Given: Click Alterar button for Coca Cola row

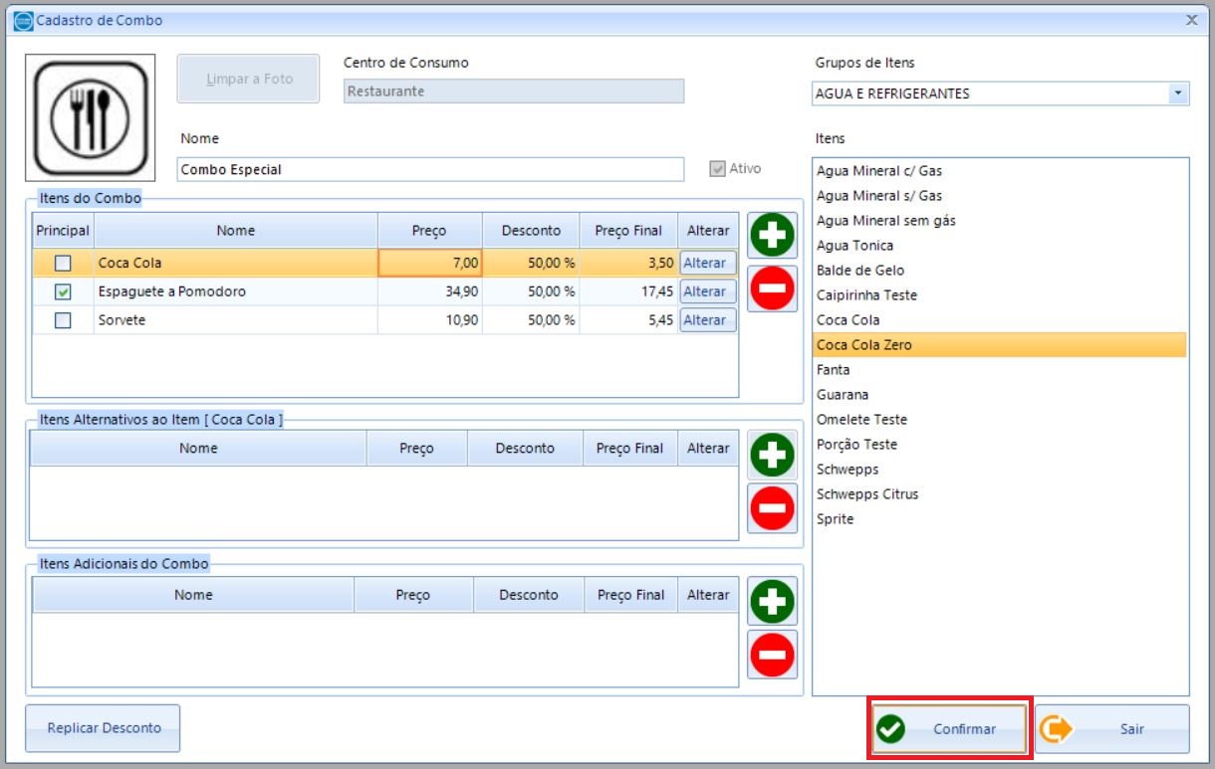Looking at the screenshot, I should coord(708,263).
